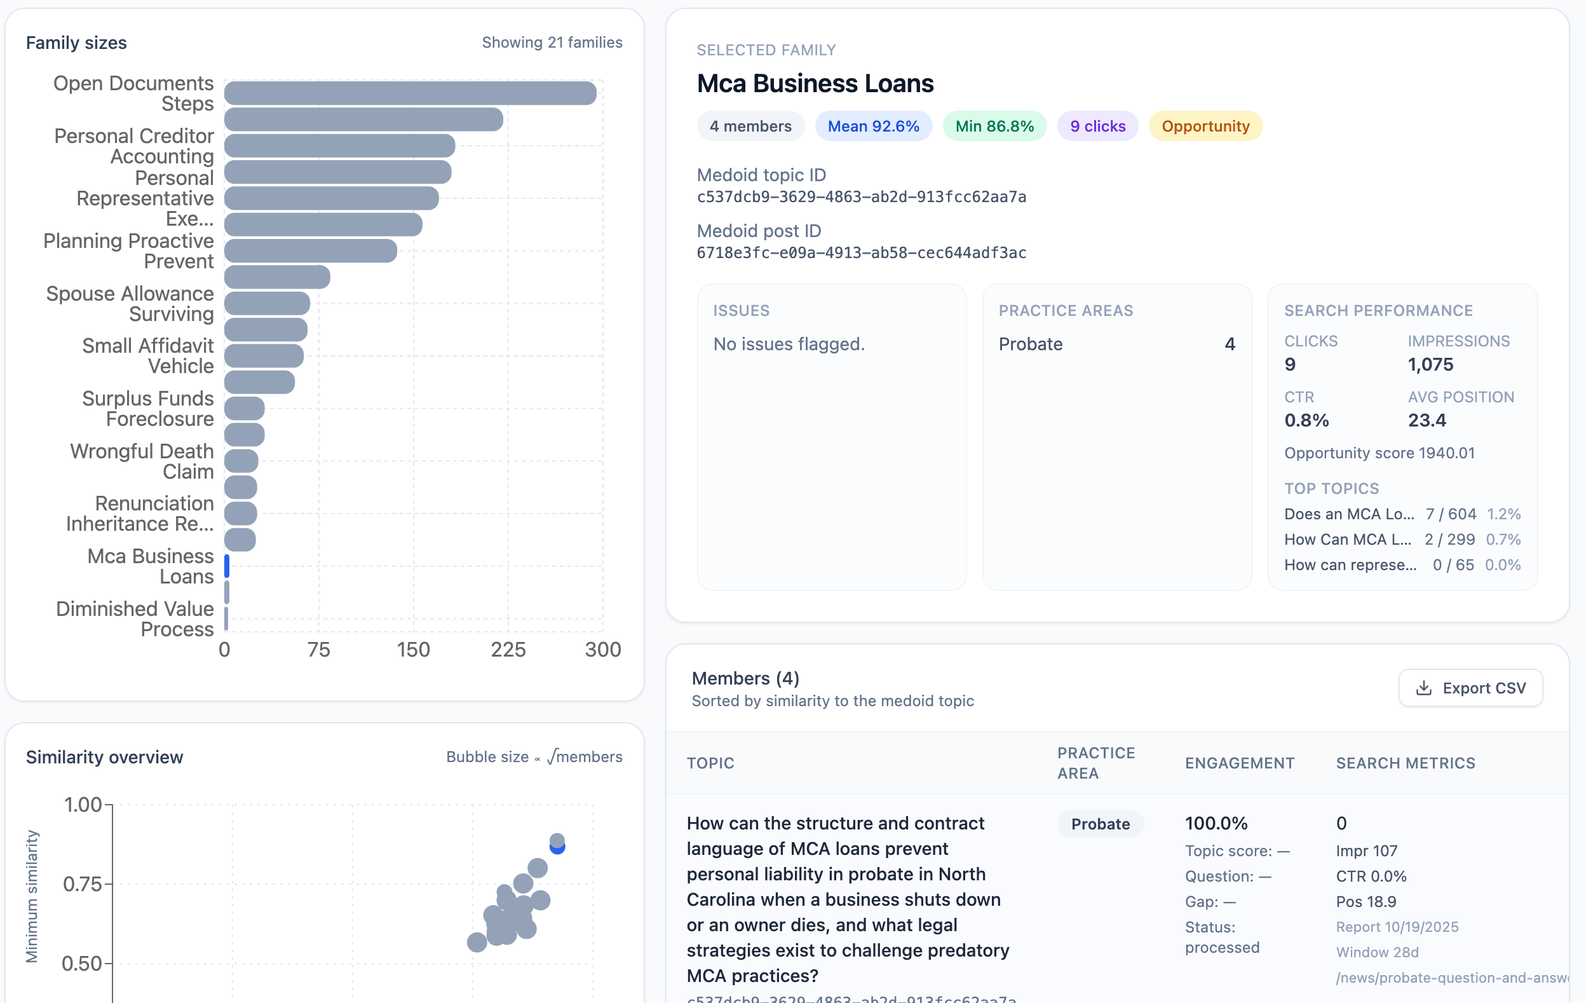
Task: Click the download icon on Export CSV
Action: point(1423,687)
